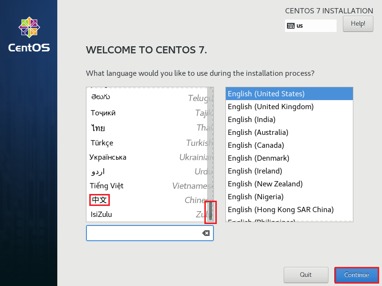Image resolution: width=382 pixels, height=286 pixels.
Task: Choose English (Ireland) locale
Action: (289, 171)
